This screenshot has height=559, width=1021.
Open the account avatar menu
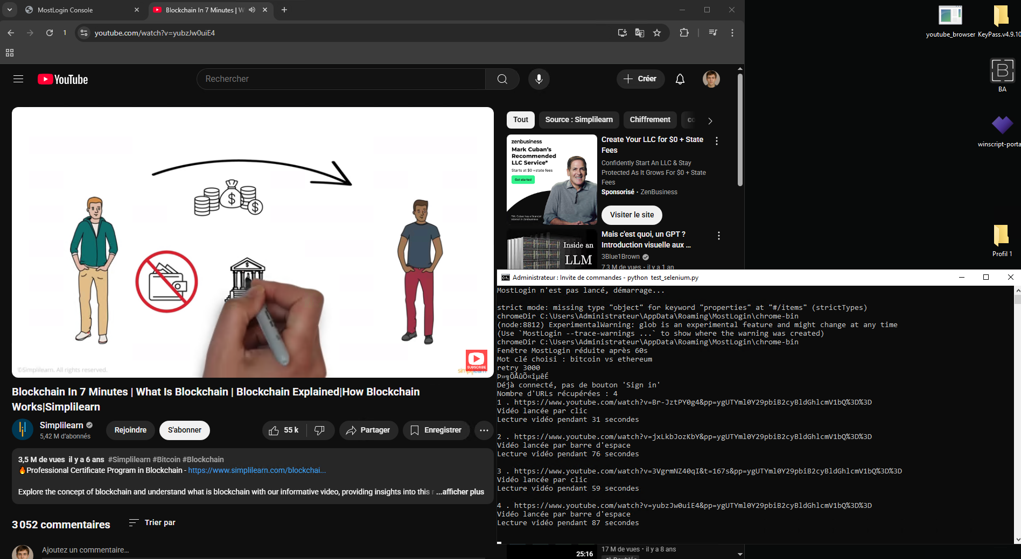point(711,79)
